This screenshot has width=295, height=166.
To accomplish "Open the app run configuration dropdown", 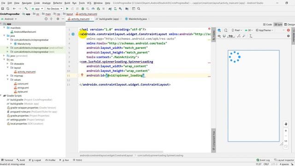I will pyautogui.click(x=37, y=9).
